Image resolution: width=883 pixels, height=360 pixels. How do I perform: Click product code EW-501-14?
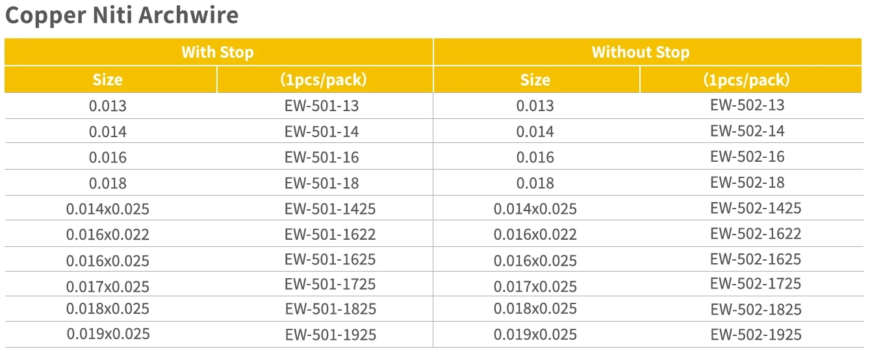click(322, 132)
